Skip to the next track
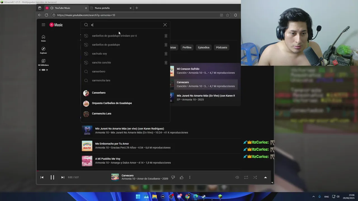Screen dimensions: 358x201 click(63, 177)
